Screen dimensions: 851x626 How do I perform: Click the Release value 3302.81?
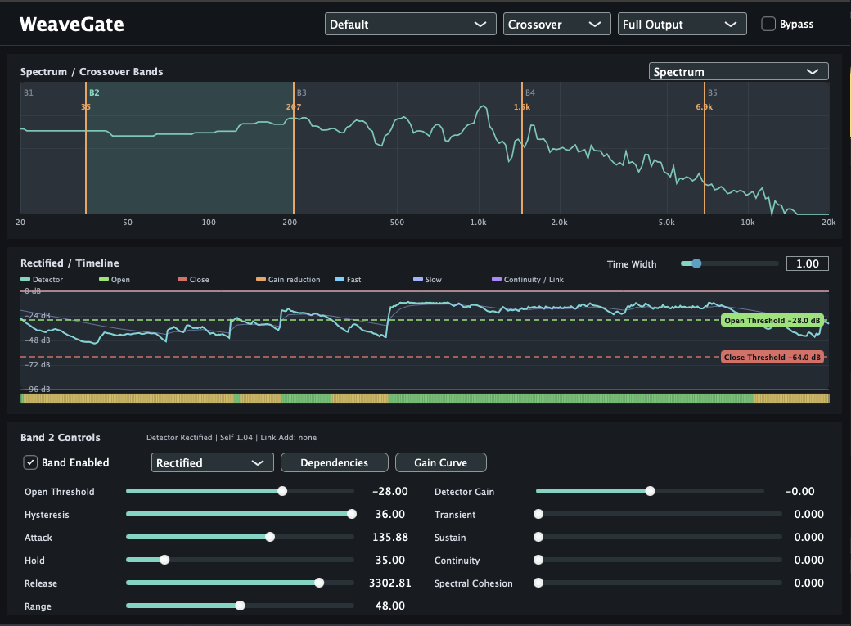tap(390, 583)
